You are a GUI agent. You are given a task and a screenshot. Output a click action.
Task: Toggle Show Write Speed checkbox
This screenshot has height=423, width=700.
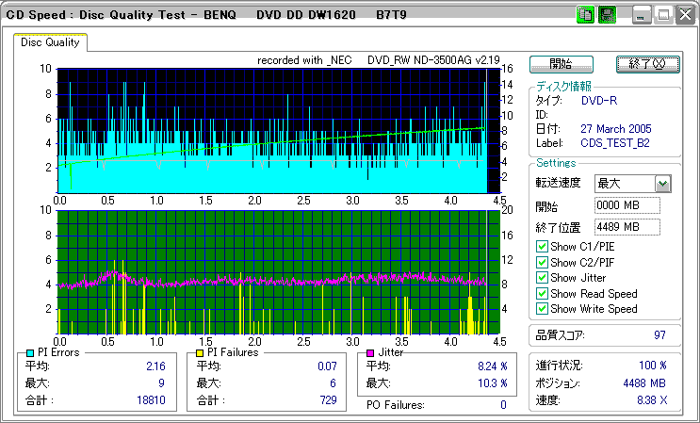(542, 309)
